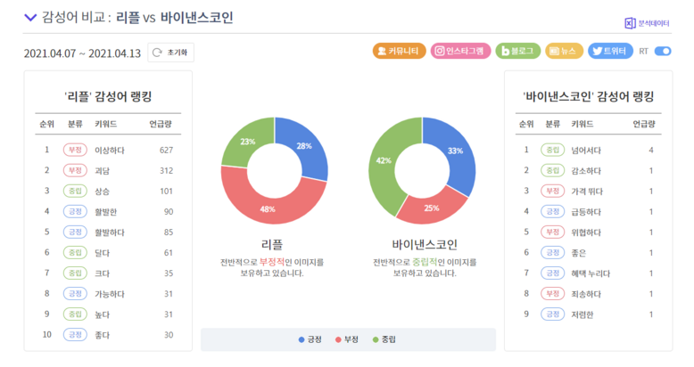
Task: Click the 중립 badge next to 크다
Action: click(x=75, y=273)
